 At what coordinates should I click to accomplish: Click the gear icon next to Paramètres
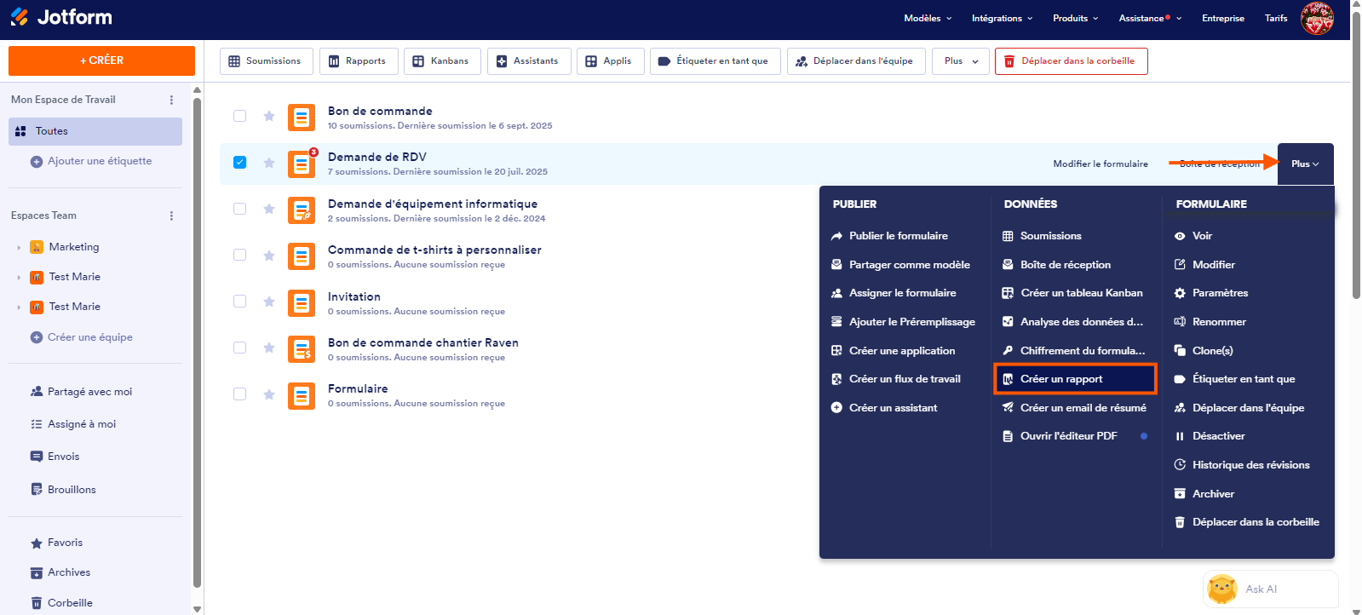pos(1180,293)
